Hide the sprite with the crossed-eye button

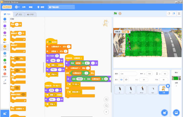[126, 80]
